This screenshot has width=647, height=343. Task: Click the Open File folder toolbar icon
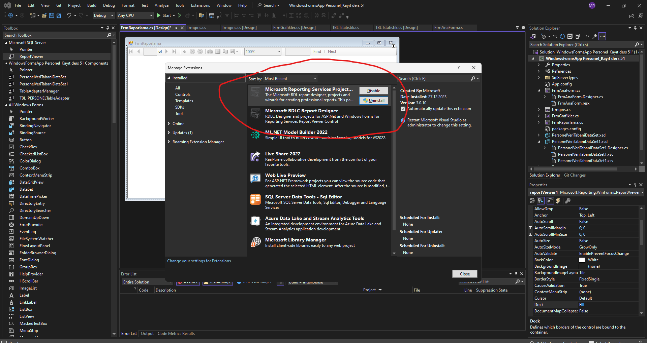click(x=44, y=15)
